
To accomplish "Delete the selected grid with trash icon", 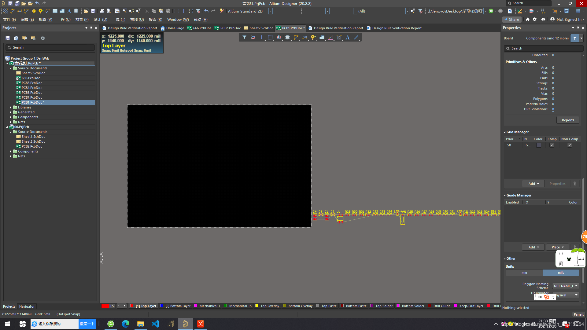I will coord(575,184).
